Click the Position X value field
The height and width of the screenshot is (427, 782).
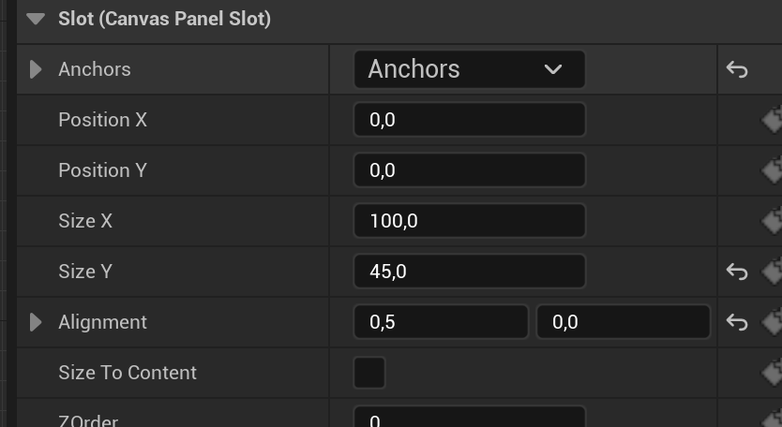point(469,120)
